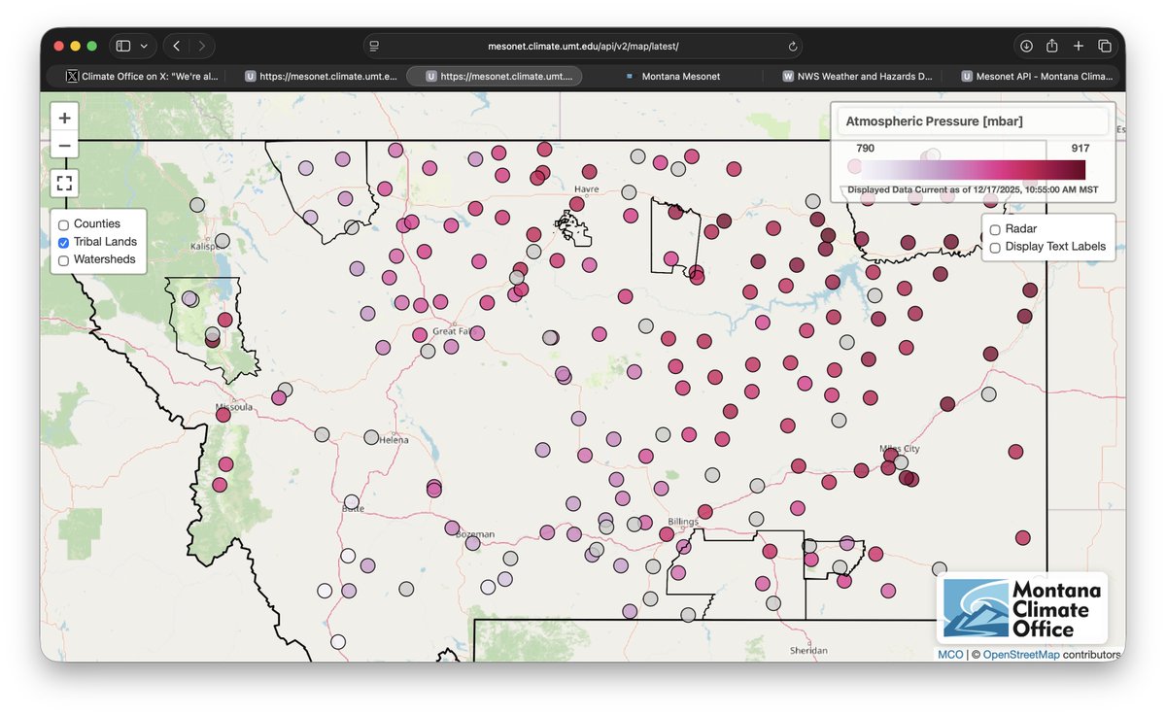The image size is (1166, 715).
Task: Disable the Tribal Lands overlay
Action: (x=62, y=241)
